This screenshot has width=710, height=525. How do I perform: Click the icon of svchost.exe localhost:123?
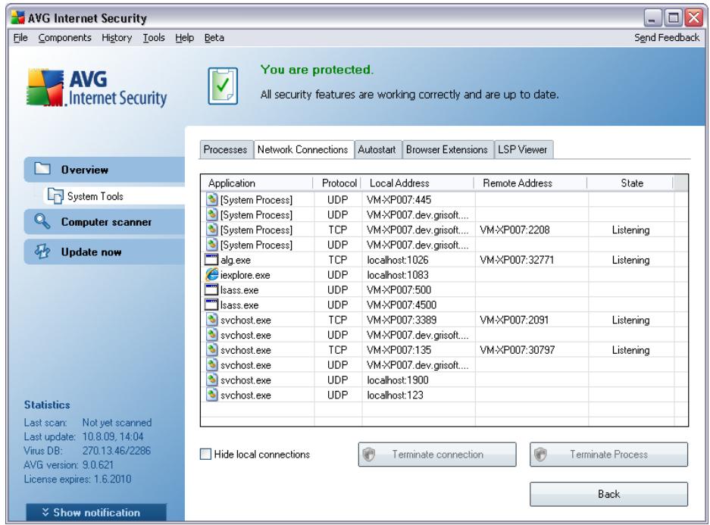click(x=211, y=395)
